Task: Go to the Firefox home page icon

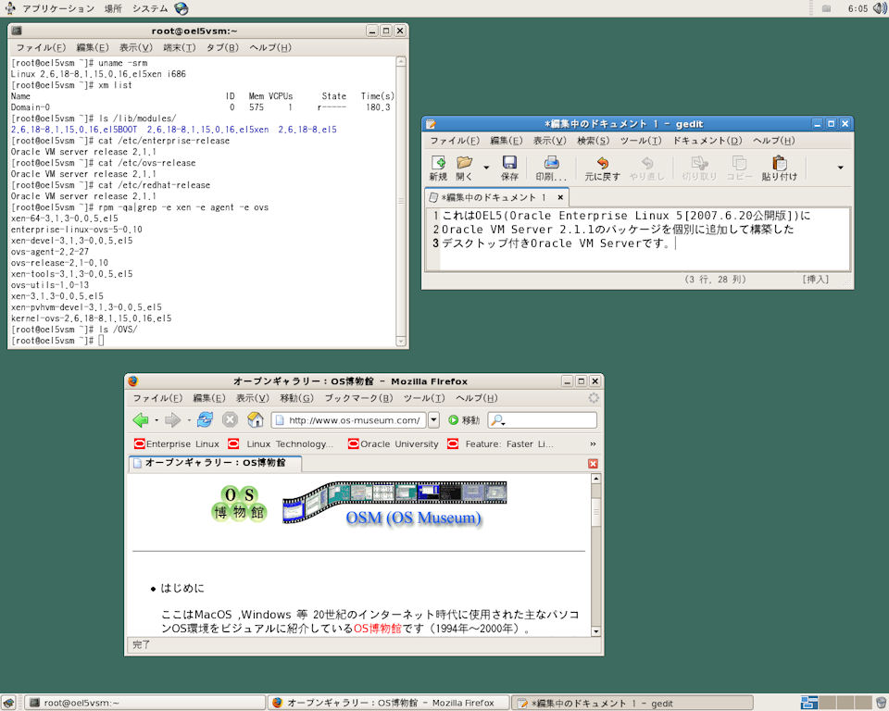Action: click(x=256, y=420)
